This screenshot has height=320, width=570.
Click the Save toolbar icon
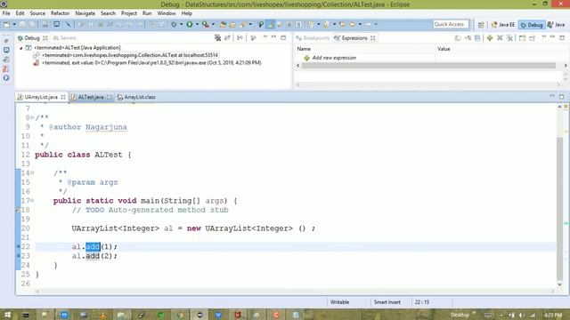pyautogui.click(x=22, y=24)
